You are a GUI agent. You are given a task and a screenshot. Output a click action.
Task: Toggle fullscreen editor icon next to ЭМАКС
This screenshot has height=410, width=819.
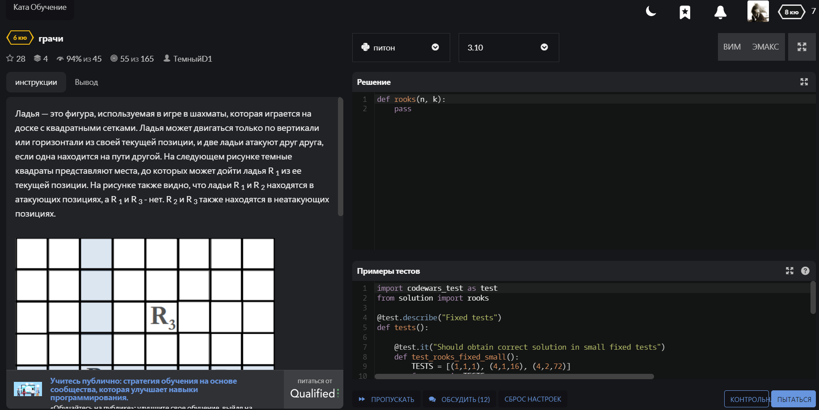tap(802, 47)
